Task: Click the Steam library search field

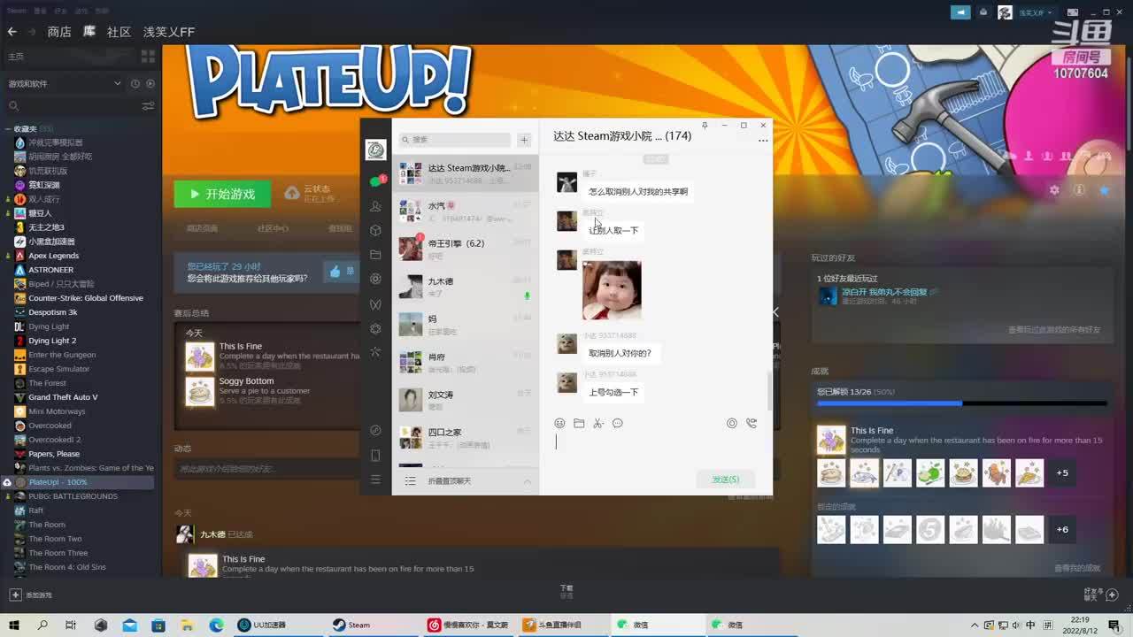Action: [73, 106]
